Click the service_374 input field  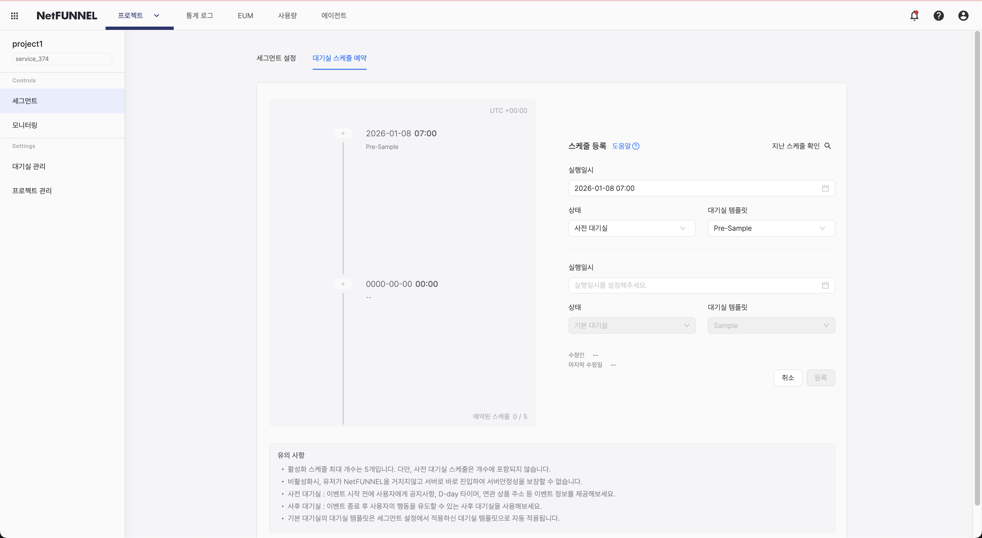62,59
